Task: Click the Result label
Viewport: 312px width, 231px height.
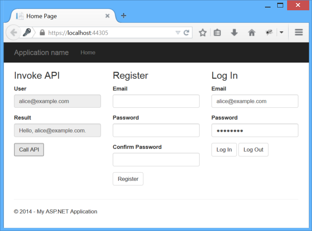Action: (x=23, y=118)
